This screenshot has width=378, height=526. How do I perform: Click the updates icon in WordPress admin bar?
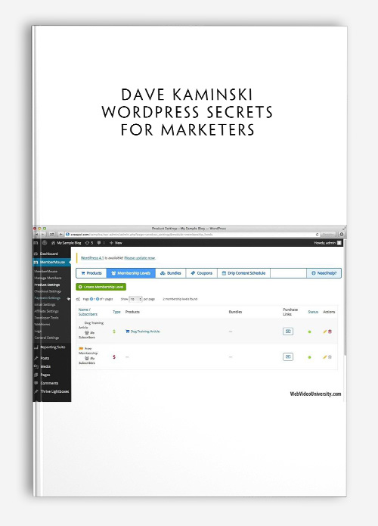89,242
